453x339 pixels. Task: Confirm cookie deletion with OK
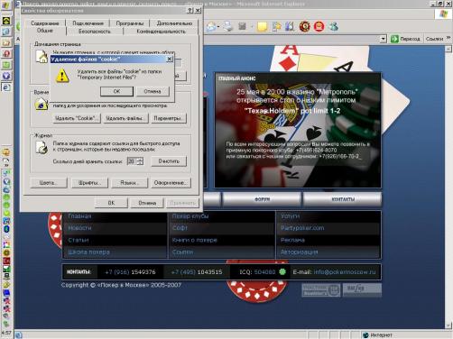pos(116,91)
